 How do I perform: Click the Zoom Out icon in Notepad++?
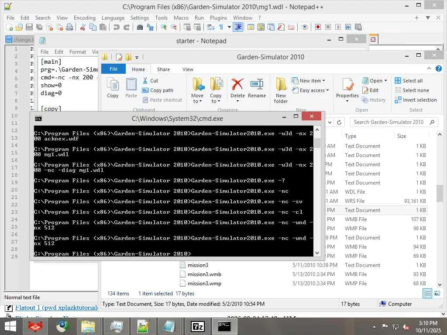pos(173,27)
